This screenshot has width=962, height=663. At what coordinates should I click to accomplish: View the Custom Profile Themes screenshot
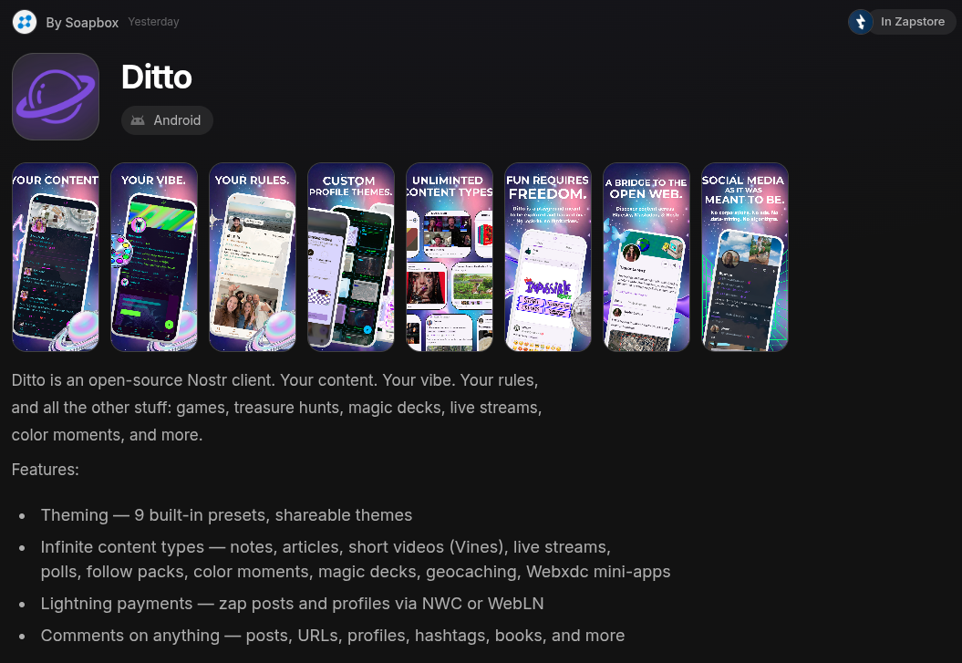[351, 257]
